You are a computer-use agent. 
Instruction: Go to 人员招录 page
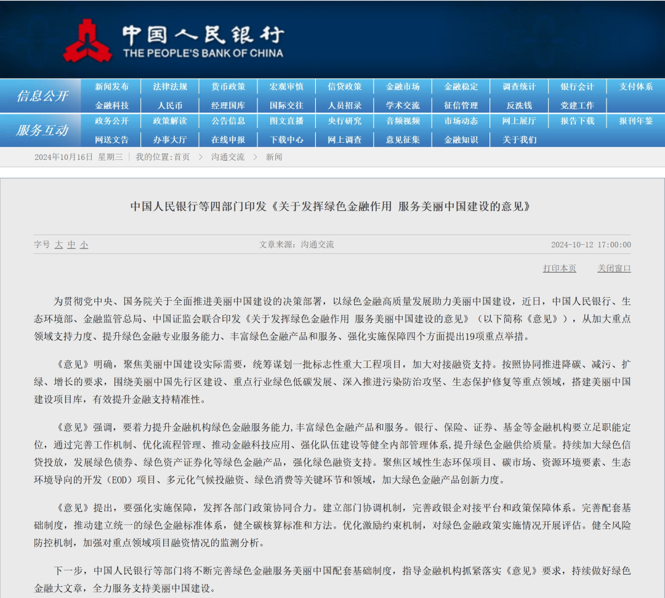pos(344,106)
